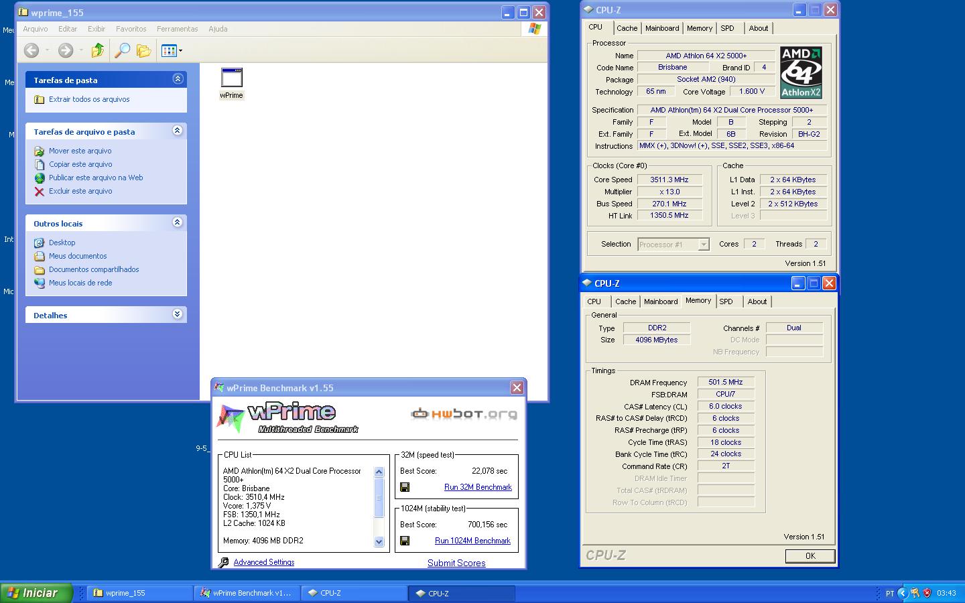This screenshot has height=603, width=965.
Task: Switch to wprime_155 taskbar button
Action: point(139,593)
